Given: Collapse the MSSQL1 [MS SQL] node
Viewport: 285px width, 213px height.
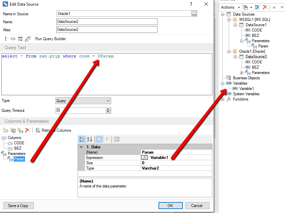Looking at the screenshot, I should 229,20.
